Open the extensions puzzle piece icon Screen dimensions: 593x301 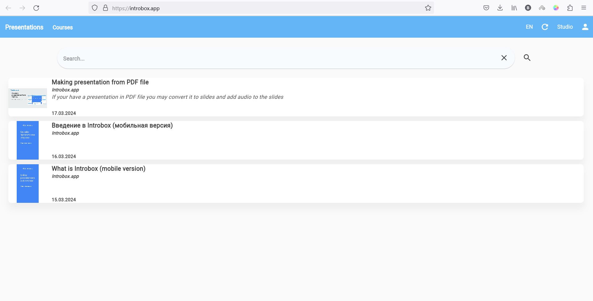(x=570, y=8)
